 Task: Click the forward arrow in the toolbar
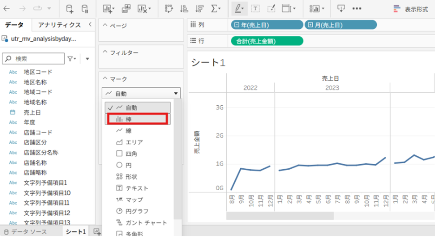pos(22,9)
